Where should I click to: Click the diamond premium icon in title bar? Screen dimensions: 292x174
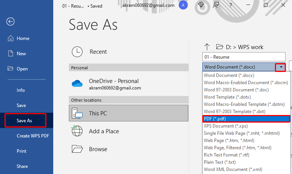coord(201,5)
